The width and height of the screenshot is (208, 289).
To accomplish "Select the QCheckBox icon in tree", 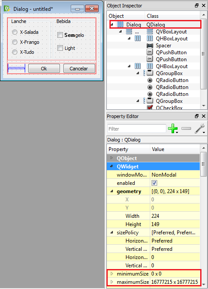I will point(150,107).
